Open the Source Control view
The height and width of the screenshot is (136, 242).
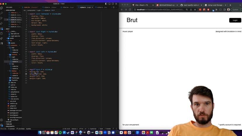pyautogui.click(x=2, y=18)
